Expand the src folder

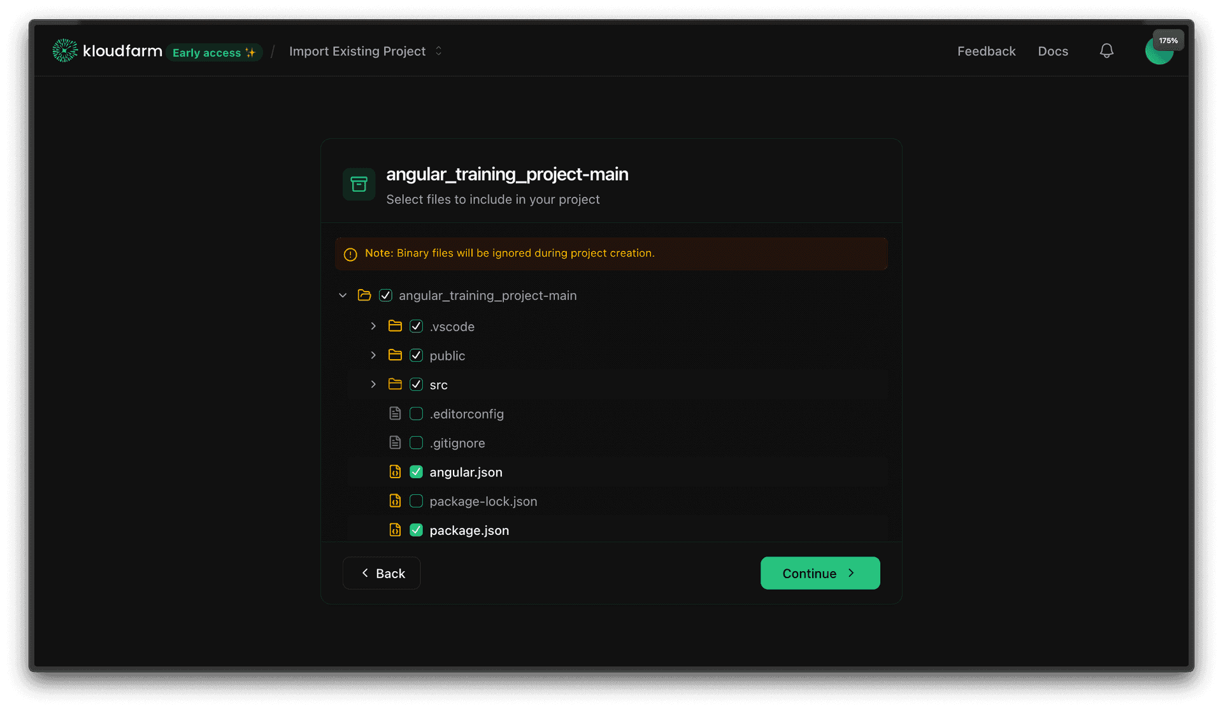(x=373, y=384)
